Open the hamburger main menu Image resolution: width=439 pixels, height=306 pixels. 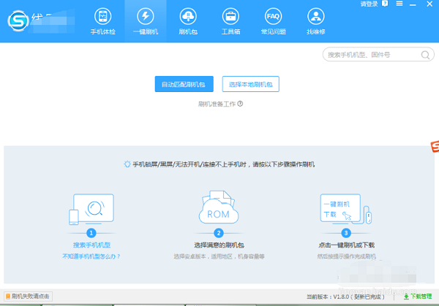point(398,4)
